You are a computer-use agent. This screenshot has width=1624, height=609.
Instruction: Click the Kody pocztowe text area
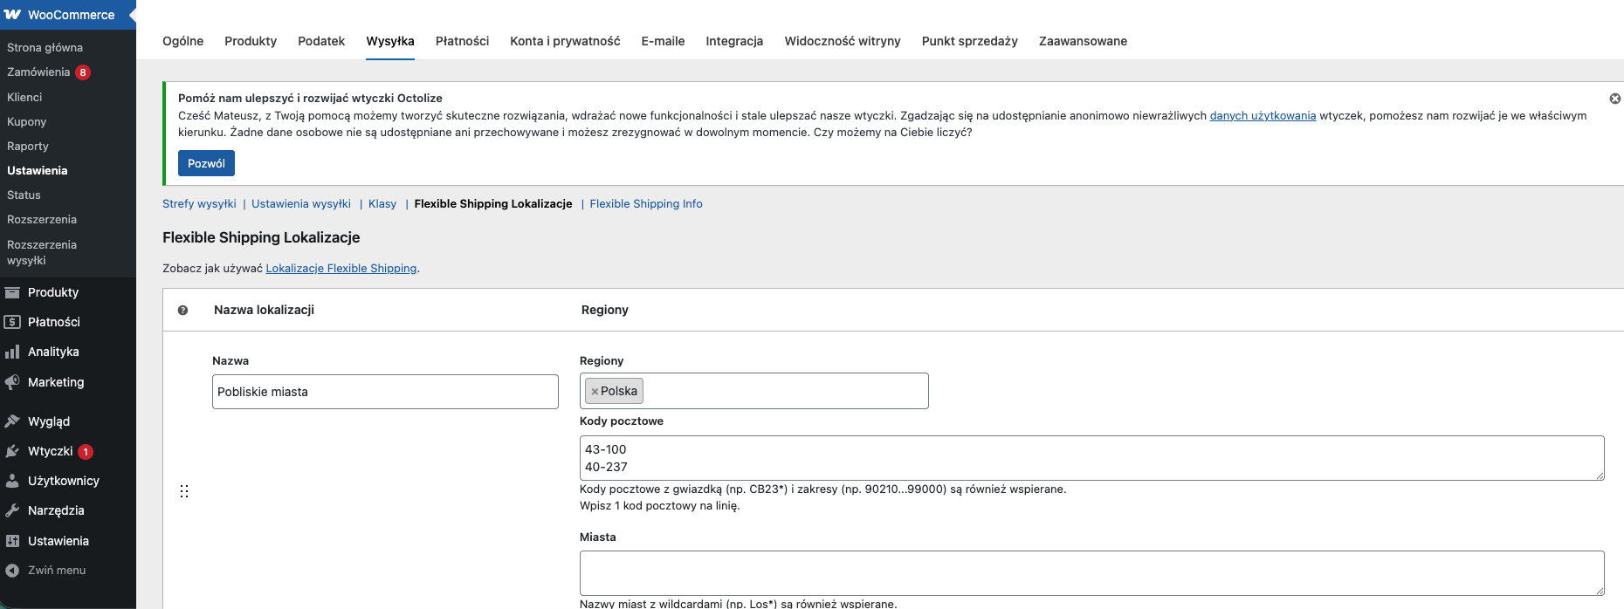1091,458
